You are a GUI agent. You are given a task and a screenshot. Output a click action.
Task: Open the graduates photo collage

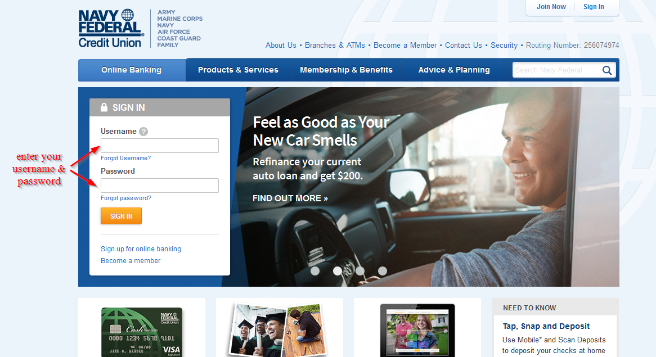(277, 330)
